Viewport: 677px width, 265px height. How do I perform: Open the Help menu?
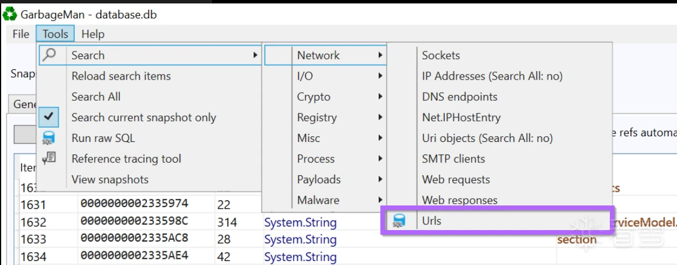93,34
